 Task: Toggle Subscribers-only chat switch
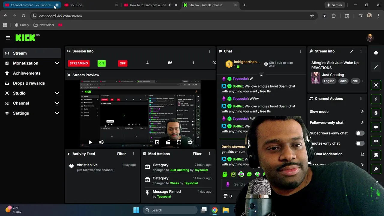(360, 133)
